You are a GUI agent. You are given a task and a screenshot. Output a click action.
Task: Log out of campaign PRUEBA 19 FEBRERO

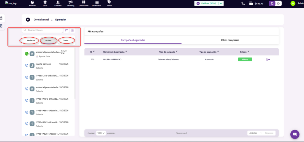click(268, 60)
